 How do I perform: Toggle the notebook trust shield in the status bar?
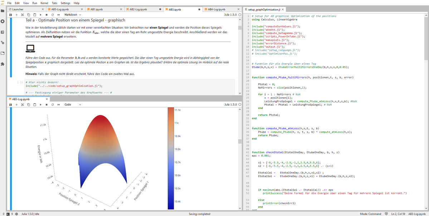386,214
